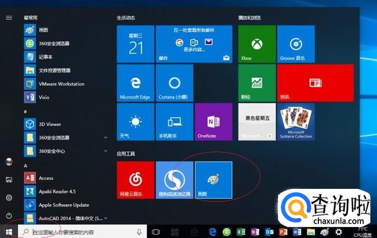
Task: Click the mail envelope icon on Mail tile
Action: [226, 58]
